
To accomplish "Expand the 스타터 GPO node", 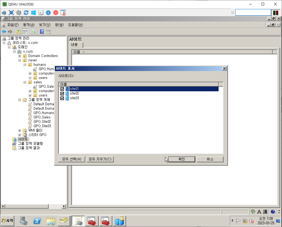I will (x=19, y=135).
